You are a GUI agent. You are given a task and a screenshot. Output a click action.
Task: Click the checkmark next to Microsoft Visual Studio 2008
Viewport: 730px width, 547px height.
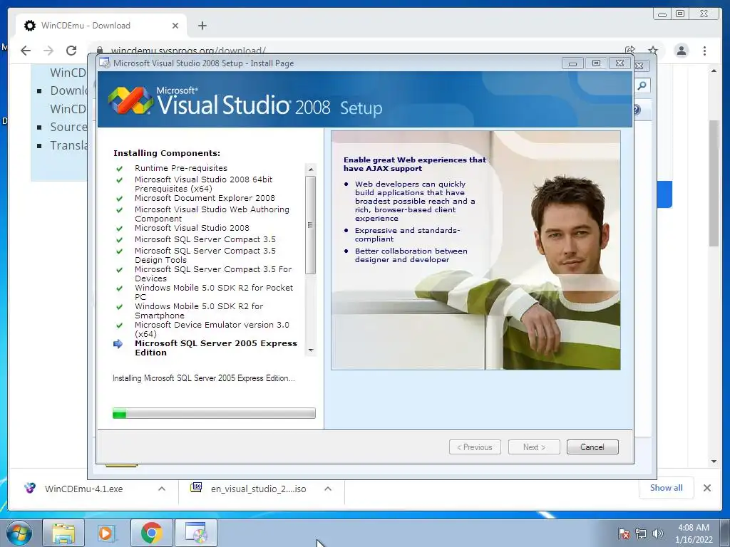pyautogui.click(x=120, y=229)
